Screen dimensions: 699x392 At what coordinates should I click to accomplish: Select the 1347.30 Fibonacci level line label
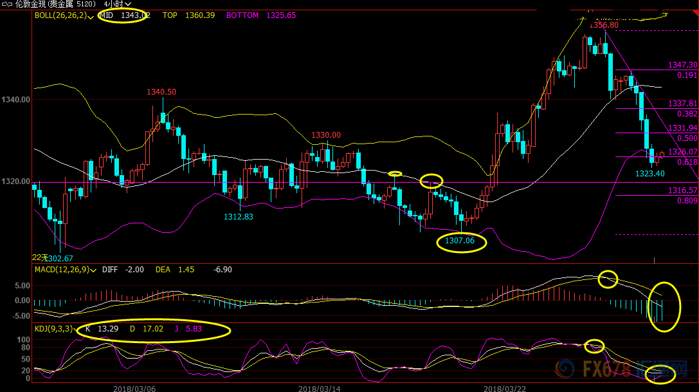click(682, 65)
